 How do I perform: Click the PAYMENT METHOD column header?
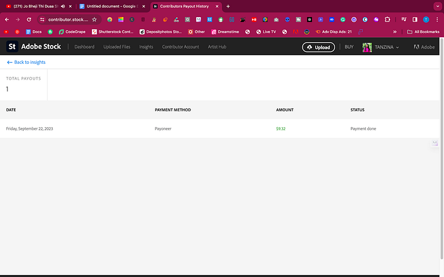[x=173, y=110]
